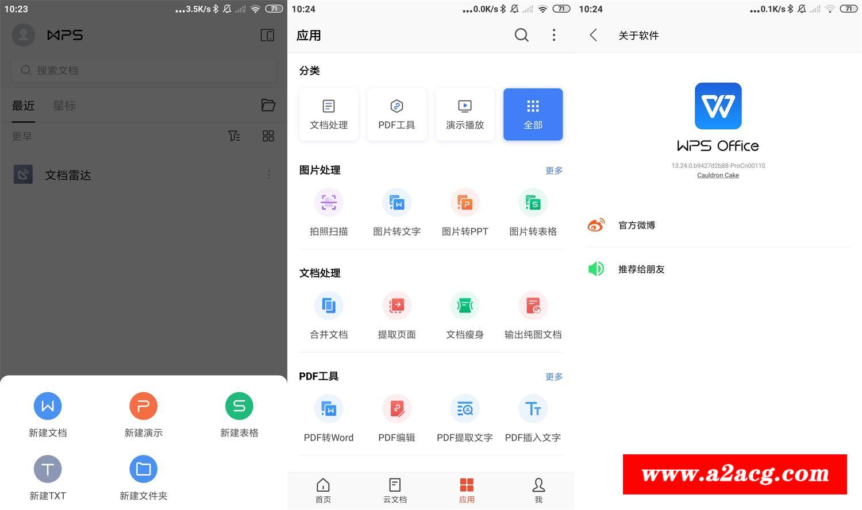Create a new TXT file
The height and width of the screenshot is (510, 862).
click(48, 470)
